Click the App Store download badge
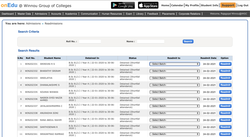 pos(148,5)
